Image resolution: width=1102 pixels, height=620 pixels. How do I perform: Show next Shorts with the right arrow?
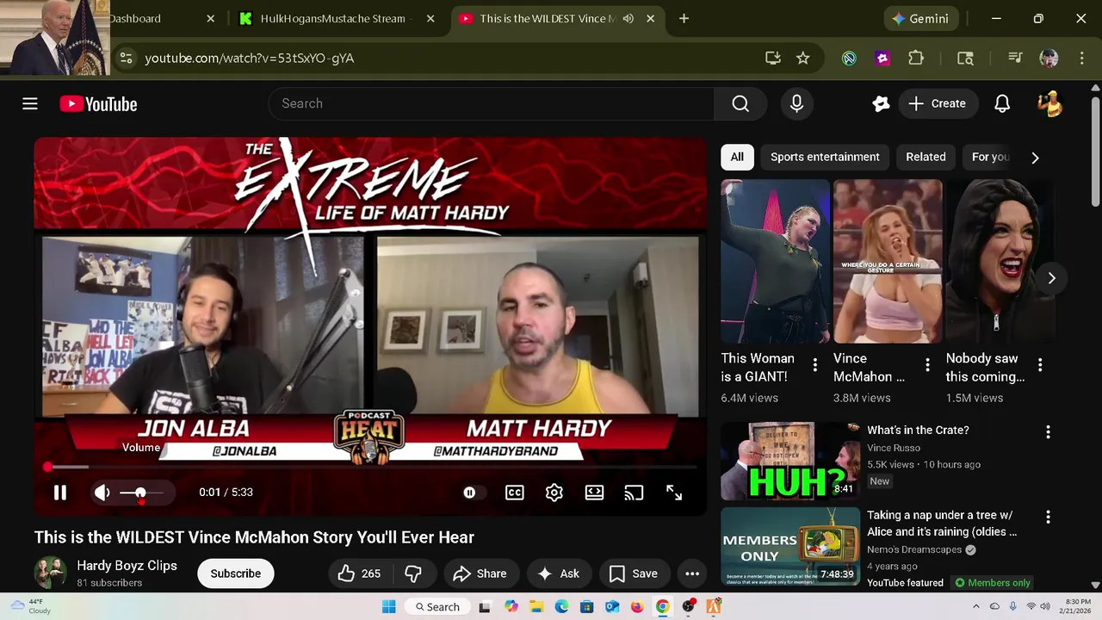coord(1051,278)
